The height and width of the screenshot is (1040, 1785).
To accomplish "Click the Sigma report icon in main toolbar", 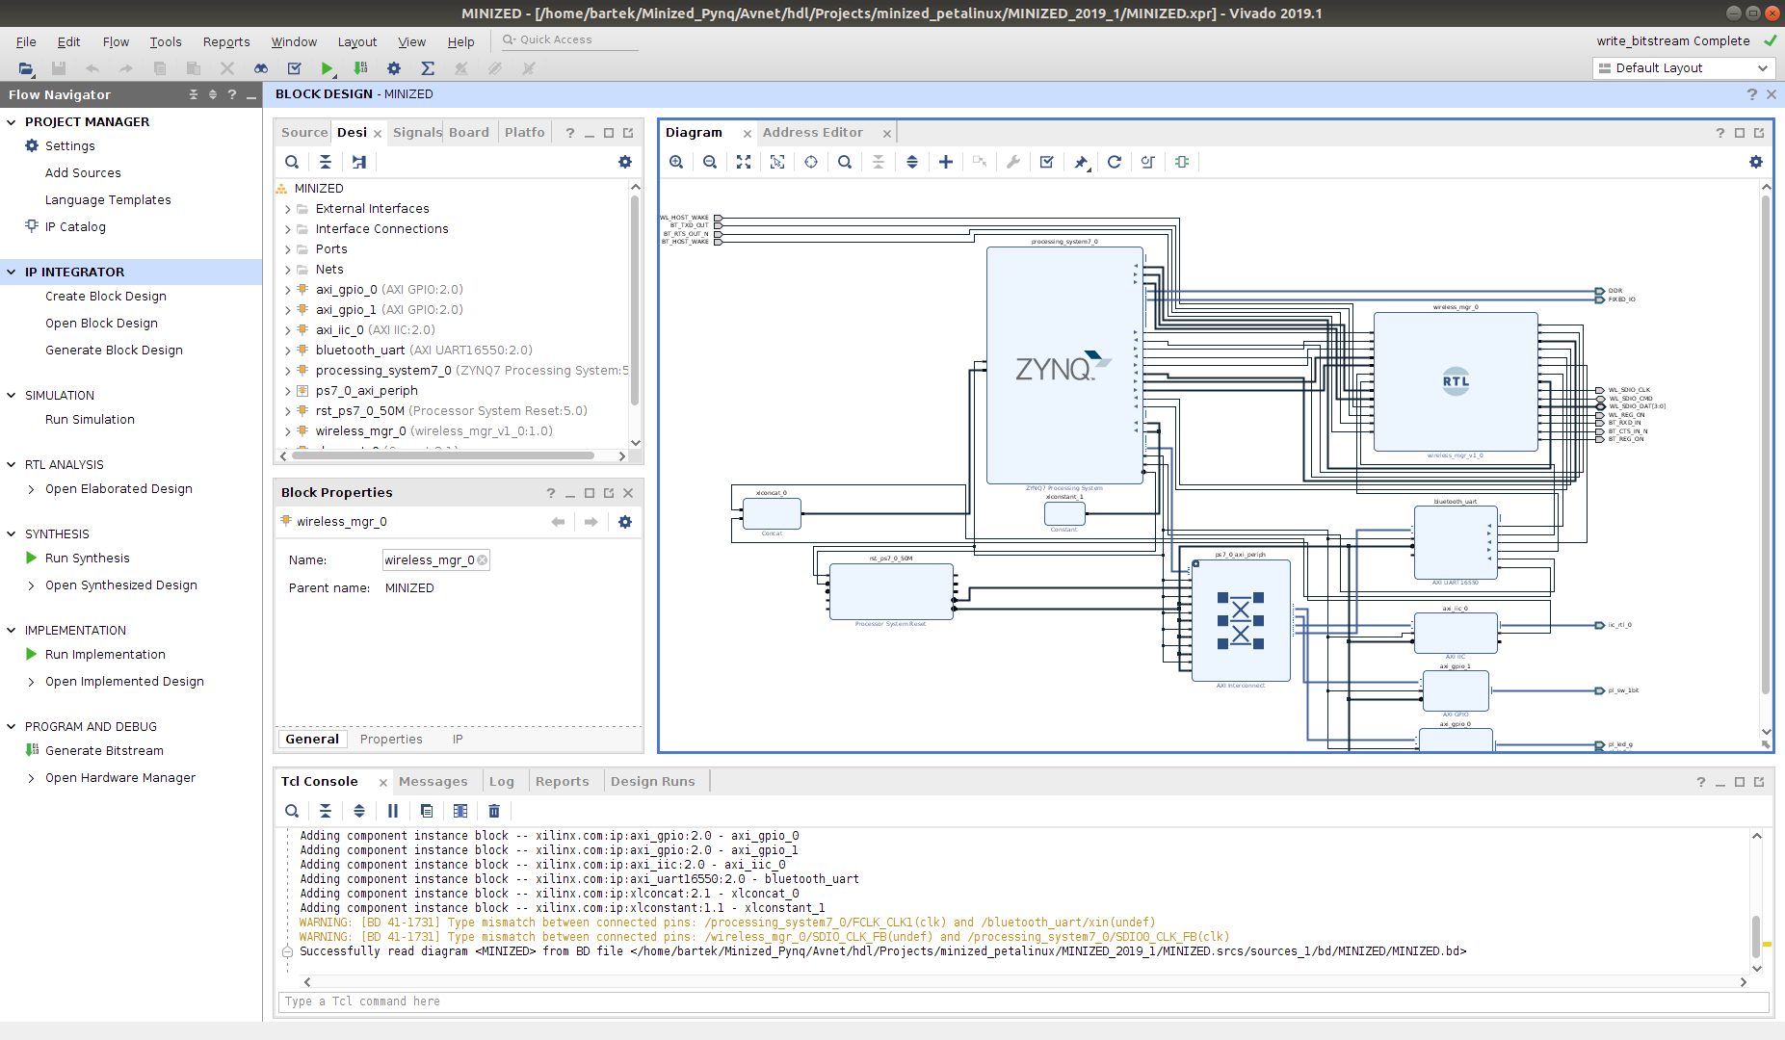I will pyautogui.click(x=428, y=68).
